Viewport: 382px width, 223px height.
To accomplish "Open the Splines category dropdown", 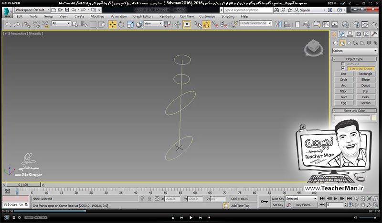I will (355, 51).
